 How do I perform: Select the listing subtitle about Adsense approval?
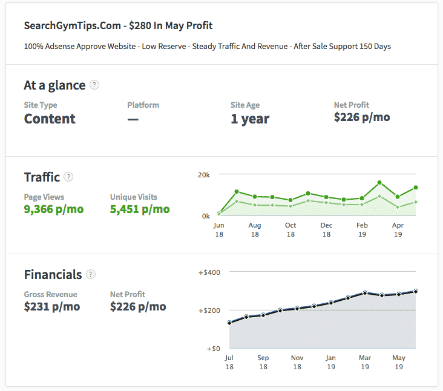point(208,47)
